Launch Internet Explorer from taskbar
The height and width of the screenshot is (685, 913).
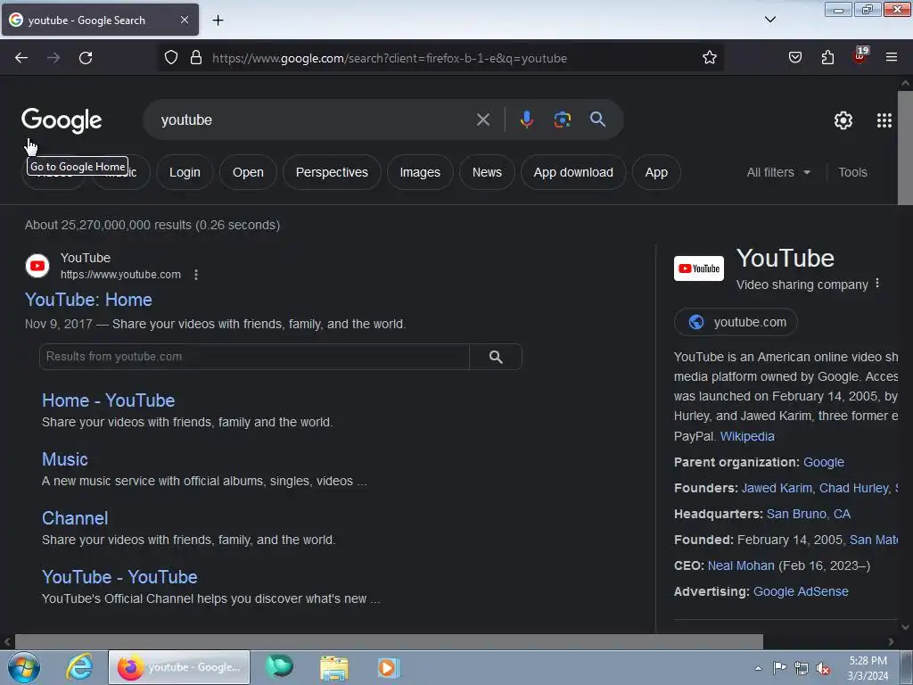78,667
